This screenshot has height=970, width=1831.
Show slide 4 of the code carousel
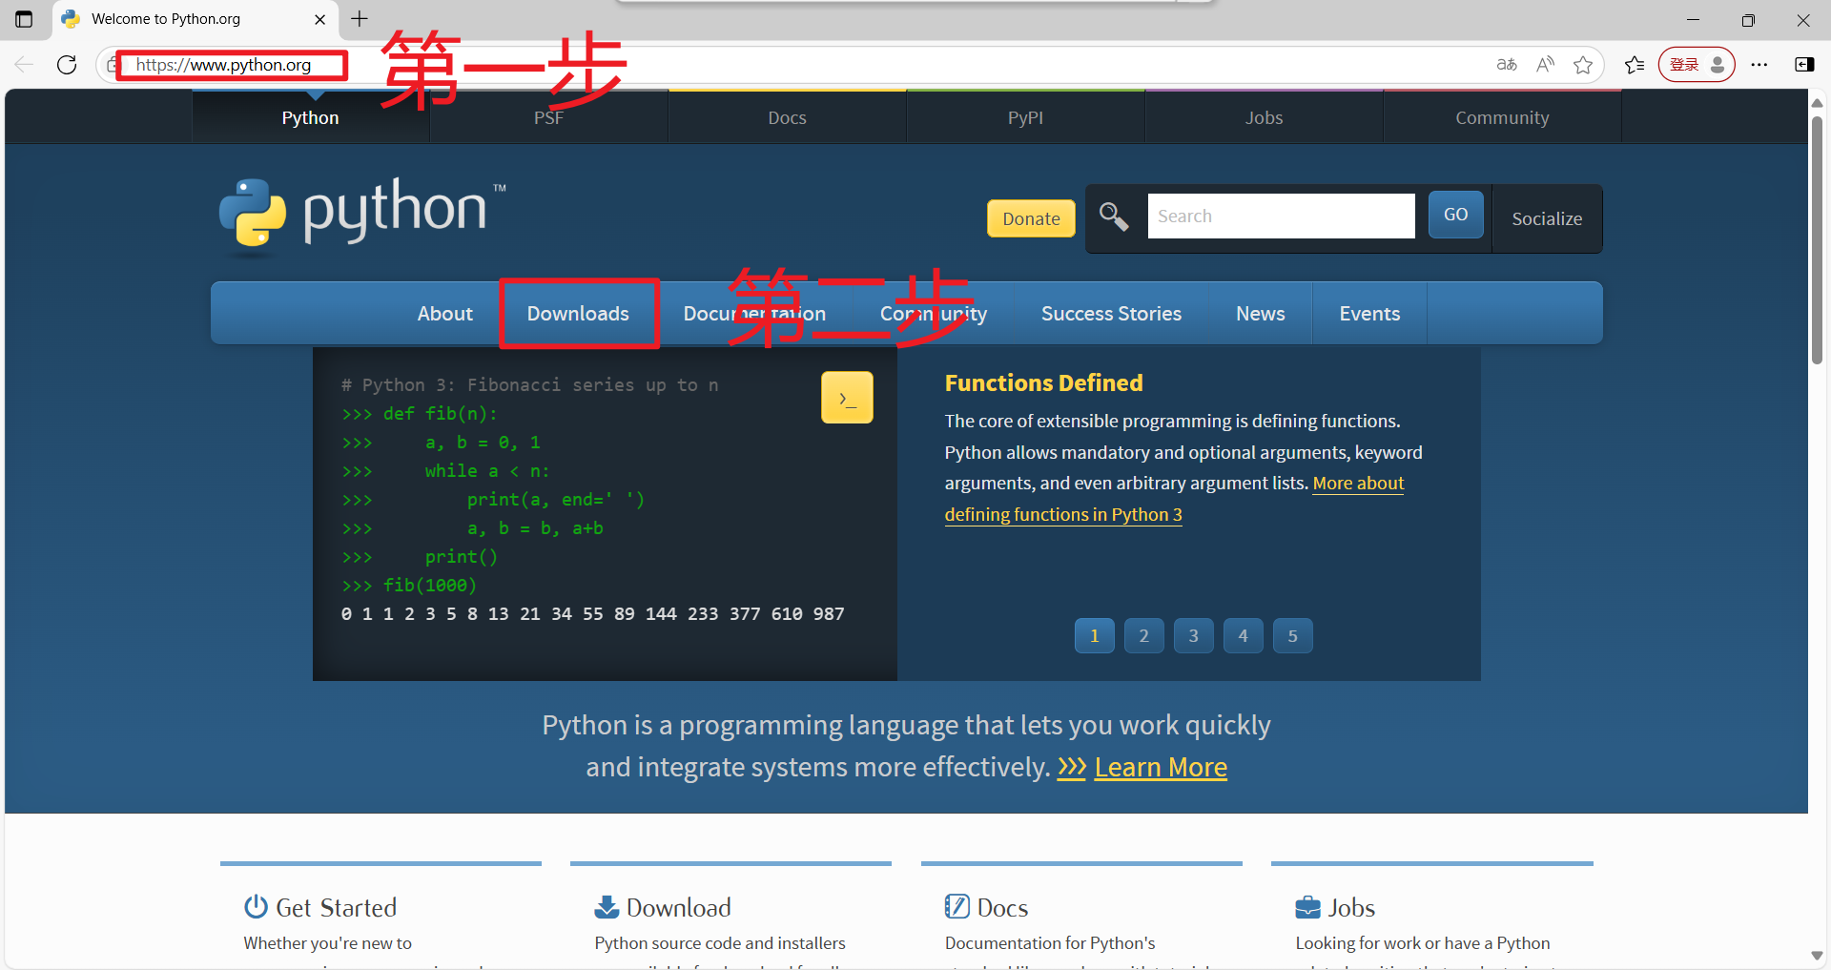(x=1244, y=636)
